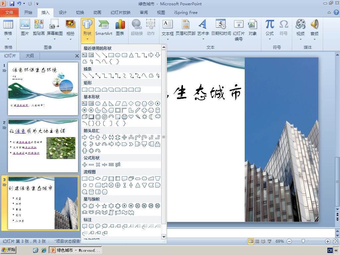Click the Save icon in quick access
Screen dimensions: 340x255
tap(12, 3)
